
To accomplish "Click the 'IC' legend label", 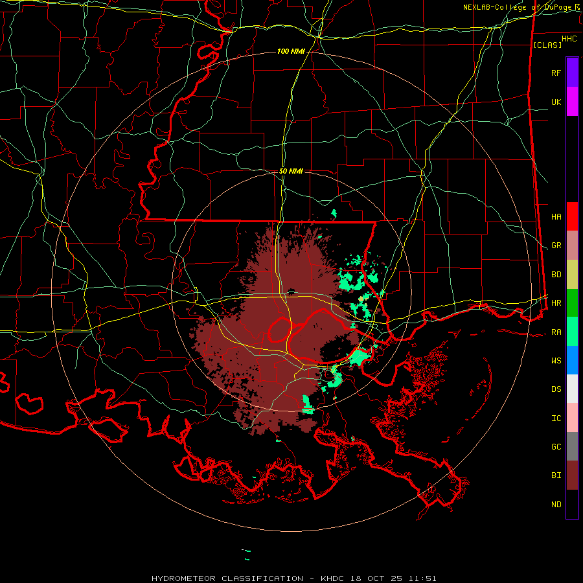I will pyautogui.click(x=556, y=418).
